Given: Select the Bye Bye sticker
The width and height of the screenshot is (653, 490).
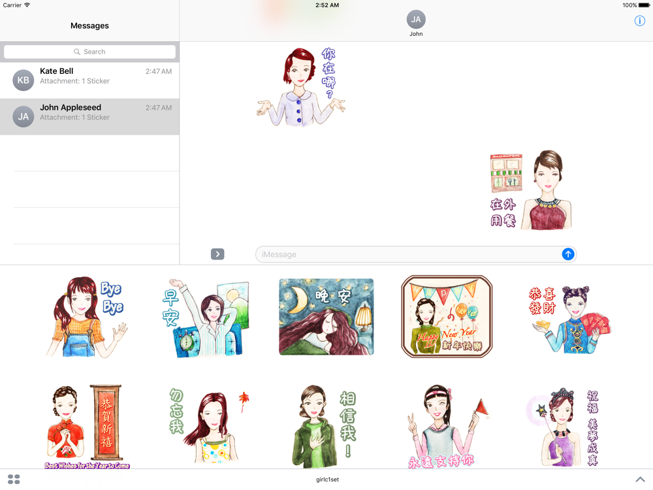Looking at the screenshot, I should click(x=87, y=317).
